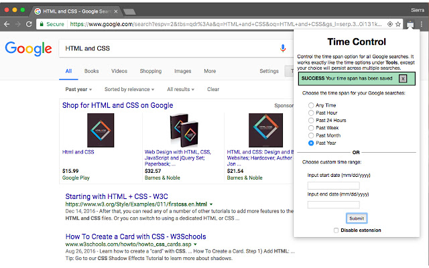This screenshot has height=268, width=429.
Task: Expand the W3Schools result URL dropdown arrow
Action: [x=195, y=244]
